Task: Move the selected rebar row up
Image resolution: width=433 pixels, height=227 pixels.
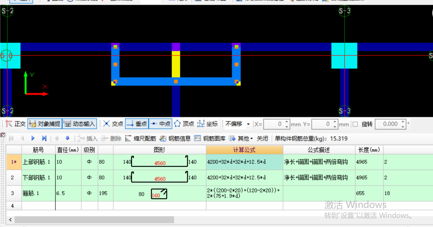Action: click(x=57, y=138)
